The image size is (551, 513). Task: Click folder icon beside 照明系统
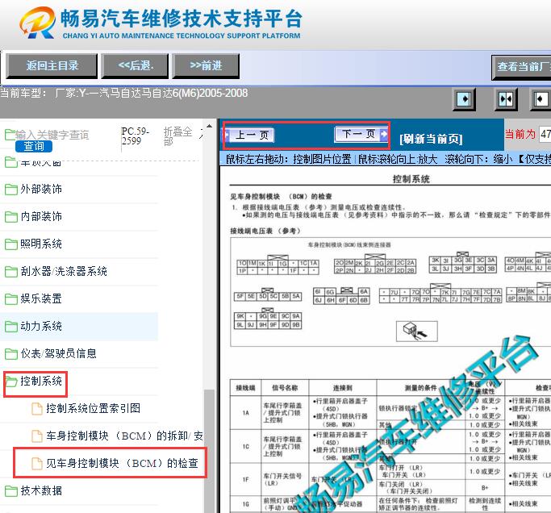(11, 244)
